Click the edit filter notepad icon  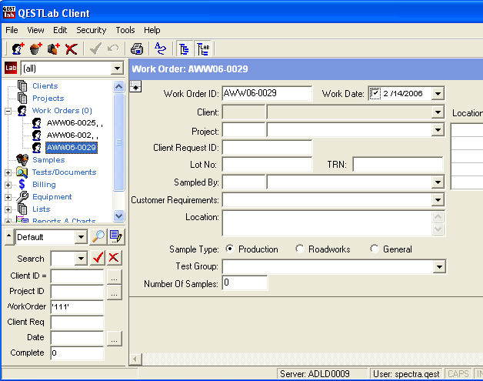point(116,237)
